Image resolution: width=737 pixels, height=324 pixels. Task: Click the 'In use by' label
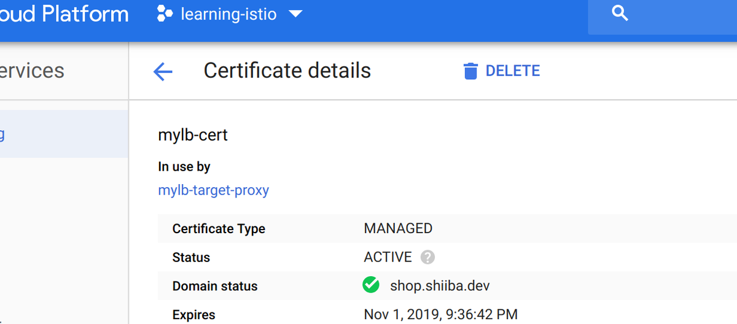(184, 166)
